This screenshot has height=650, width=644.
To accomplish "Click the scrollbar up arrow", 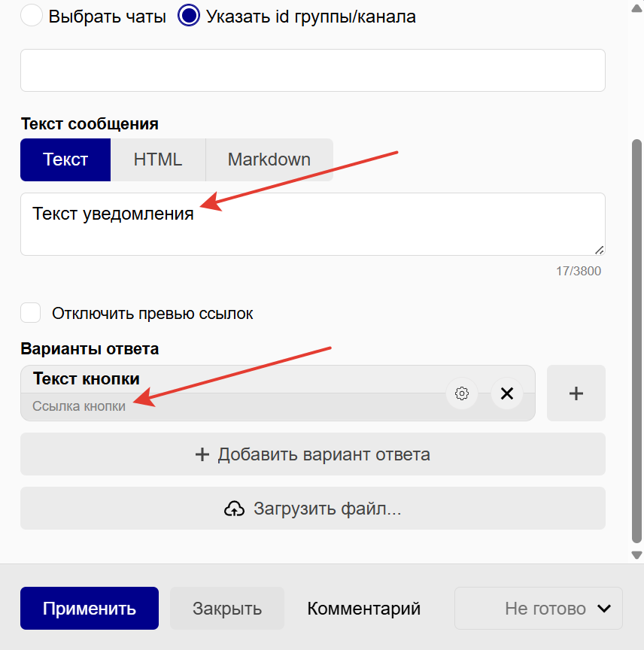I will tap(637, 9).
